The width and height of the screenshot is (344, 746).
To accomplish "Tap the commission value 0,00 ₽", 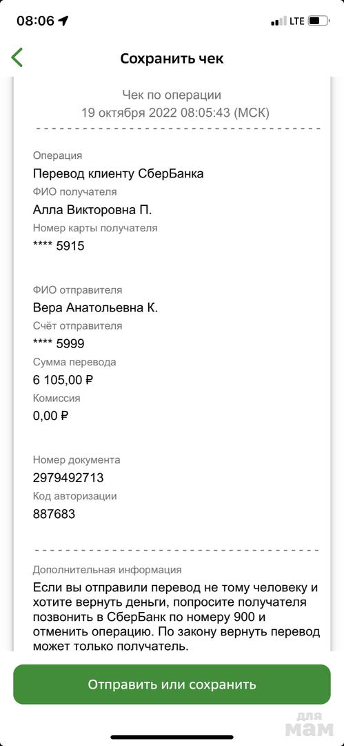I will [50, 416].
